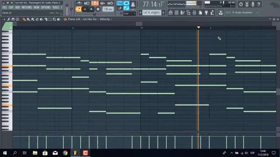The height and width of the screenshot is (157, 280).
Task: Open the PATTERNS menu
Action: pyautogui.click(x=27, y=7)
